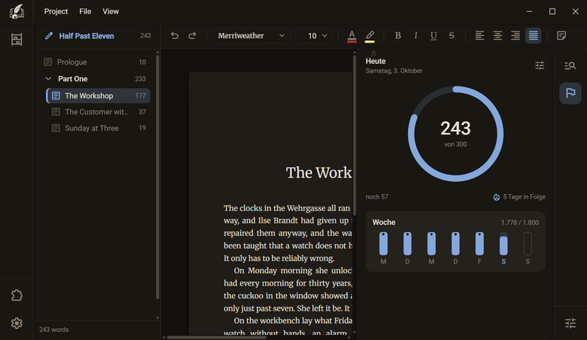Open the settings gear in sidebar
Screen dimensions: 587x340
point(16,323)
